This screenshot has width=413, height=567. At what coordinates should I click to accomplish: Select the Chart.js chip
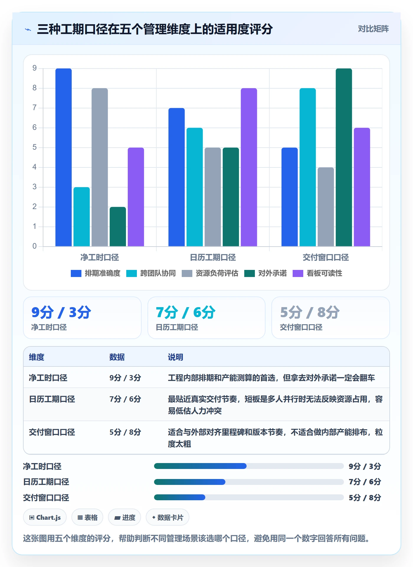[45, 517]
